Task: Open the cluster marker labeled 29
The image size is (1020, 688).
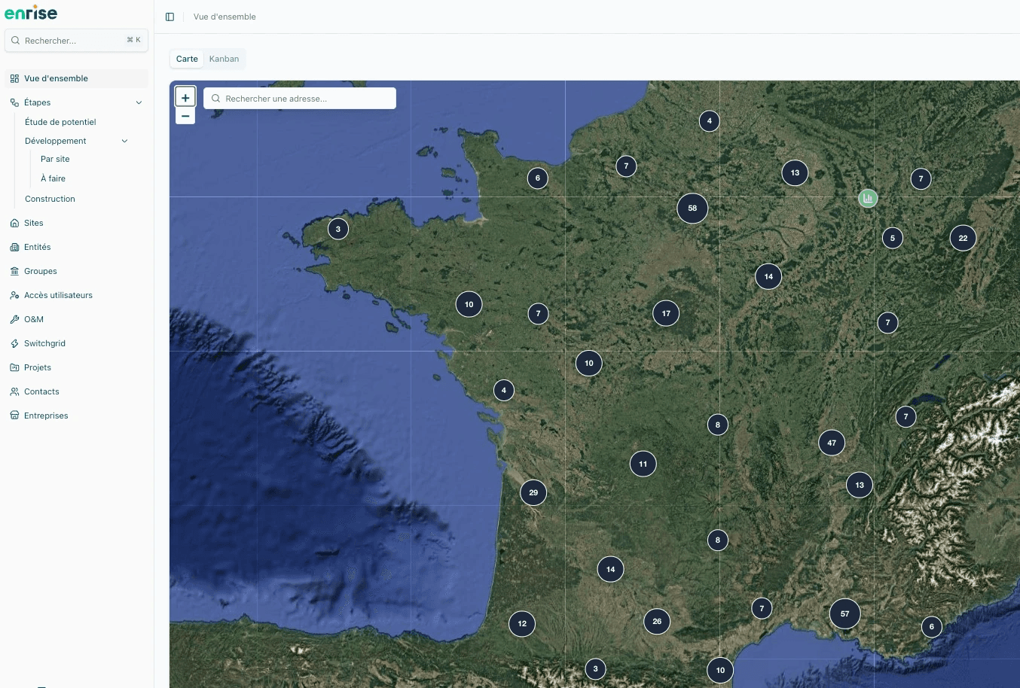Action: [x=533, y=492]
